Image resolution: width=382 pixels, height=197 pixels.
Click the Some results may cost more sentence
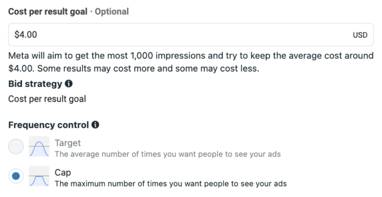point(148,69)
